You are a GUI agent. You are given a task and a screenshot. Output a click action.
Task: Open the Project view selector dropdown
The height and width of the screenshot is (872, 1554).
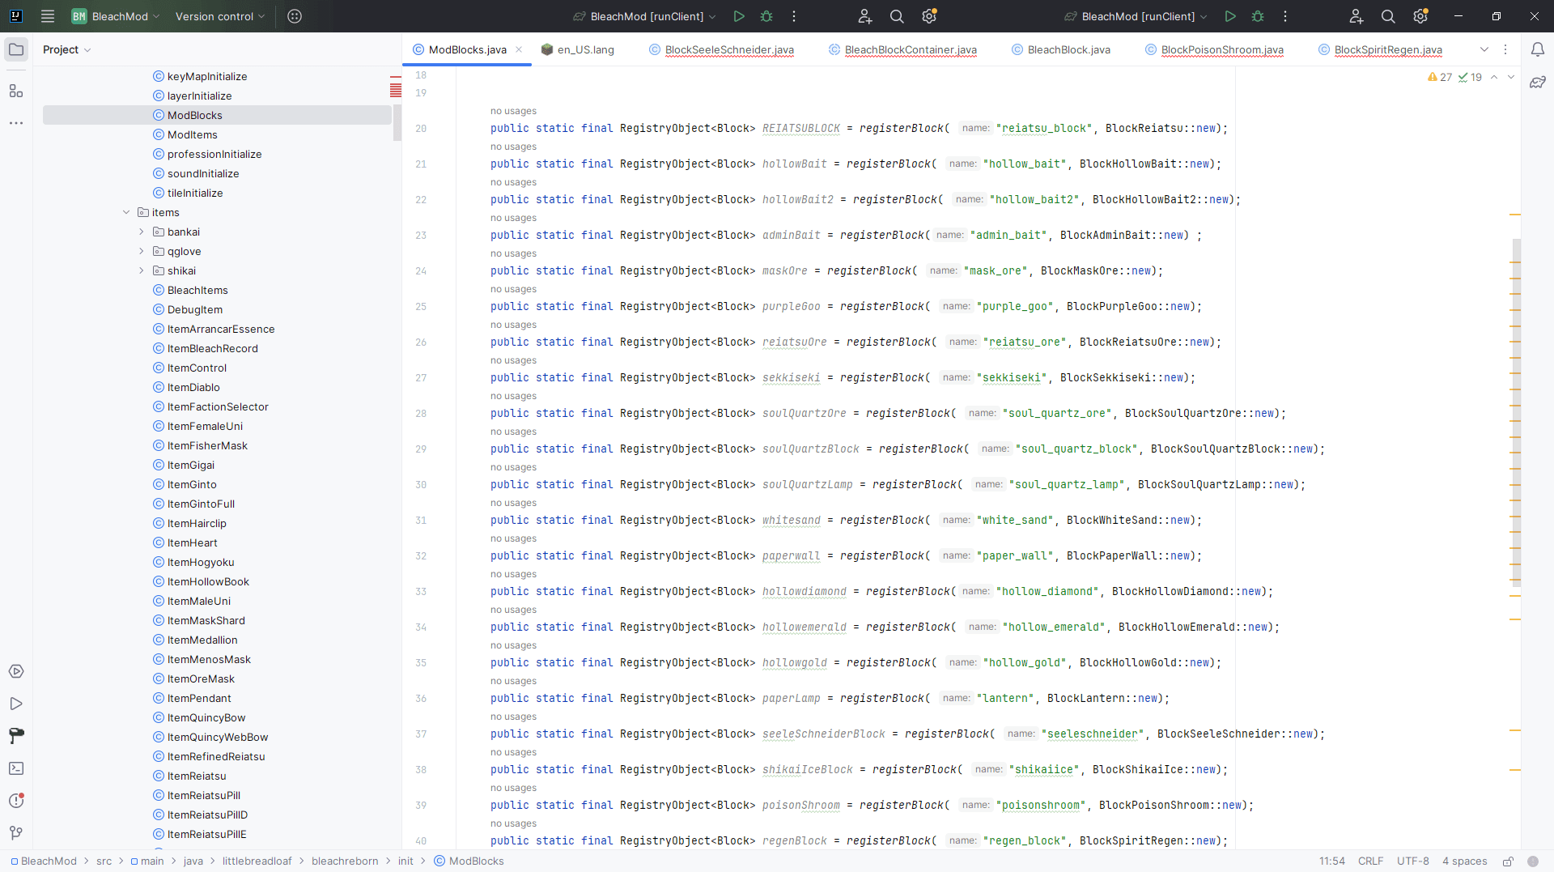(67, 49)
